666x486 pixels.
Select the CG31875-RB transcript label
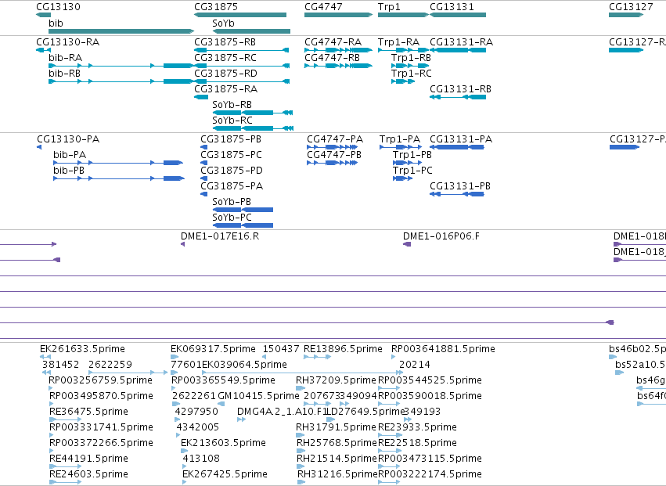225,42
